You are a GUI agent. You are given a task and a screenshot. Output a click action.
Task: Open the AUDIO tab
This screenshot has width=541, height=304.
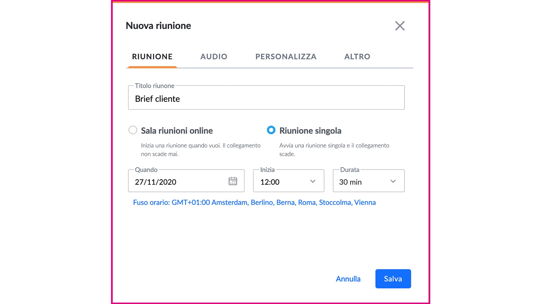tap(214, 57)
